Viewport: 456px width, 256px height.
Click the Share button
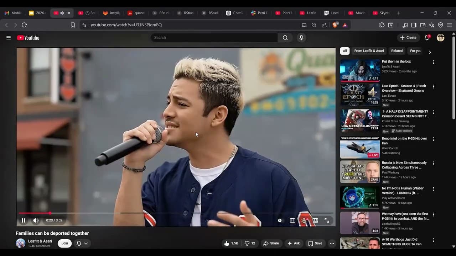[271, 243]
